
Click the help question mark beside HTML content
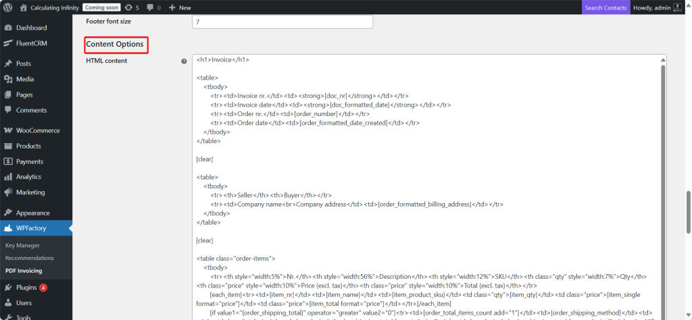tap(184, 61)
